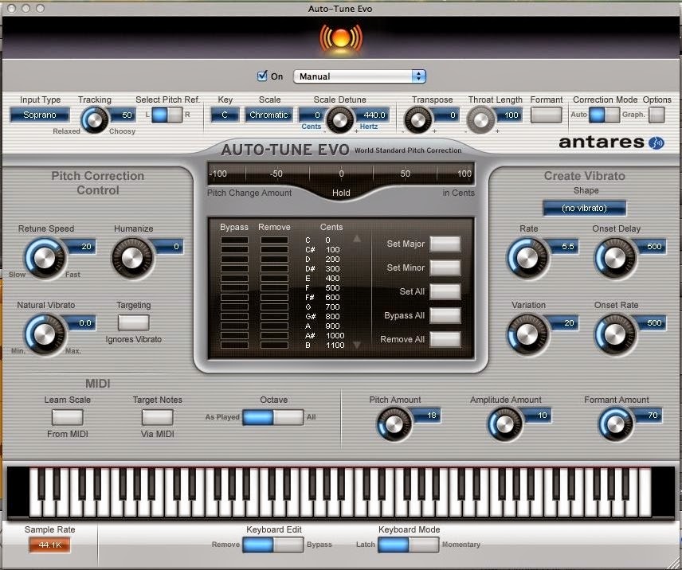Toggle the Formant button
Viewport: 682px width, 570px height.
coord(547,115)
